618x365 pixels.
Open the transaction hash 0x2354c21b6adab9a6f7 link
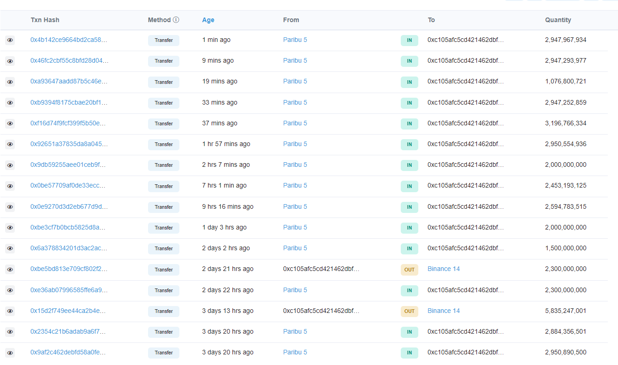click(x=69, y=331)
